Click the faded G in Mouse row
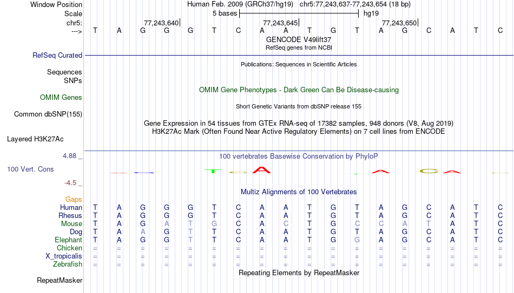Viewport: 514px width, 293px height. 214,224
